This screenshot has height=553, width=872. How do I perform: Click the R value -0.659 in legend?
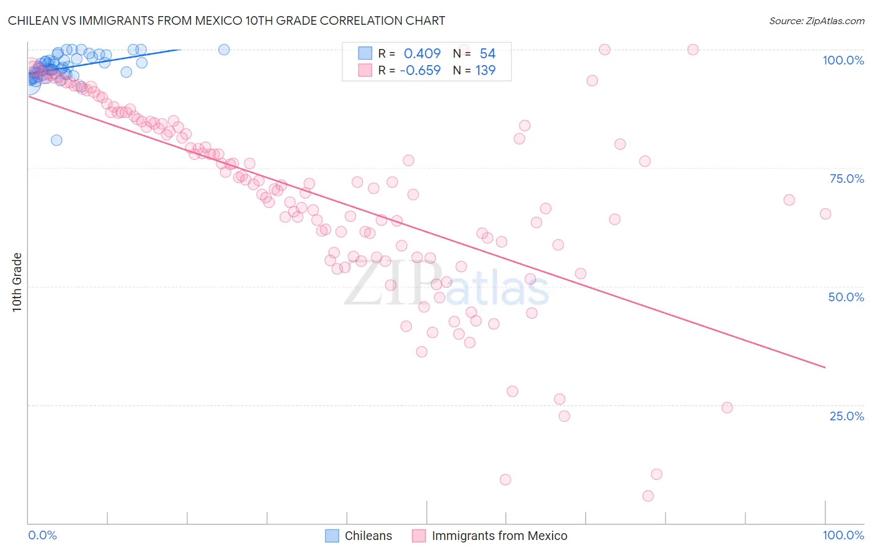(x=420, y=70)
